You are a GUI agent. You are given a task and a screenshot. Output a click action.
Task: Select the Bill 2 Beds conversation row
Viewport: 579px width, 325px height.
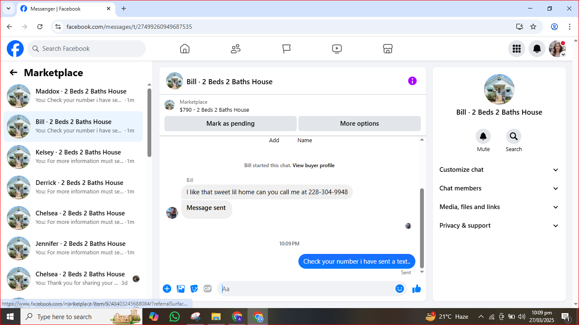(73, 127)
